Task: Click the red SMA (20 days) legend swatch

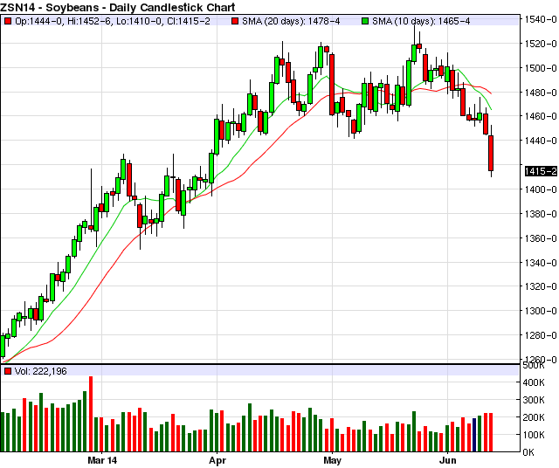Action: click(235, 21)
